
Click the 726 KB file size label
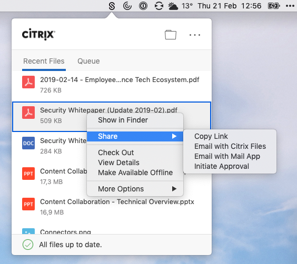click(x=51, y=90)
